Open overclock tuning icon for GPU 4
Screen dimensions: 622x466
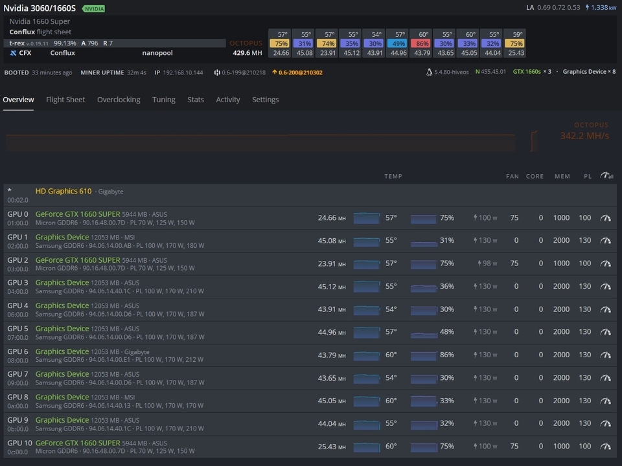[x=605, y=309]
